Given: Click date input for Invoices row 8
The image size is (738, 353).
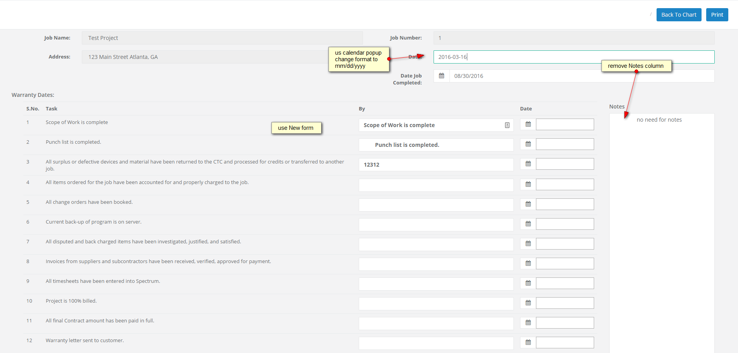Looking at the screenshot, I should click(565, 263).
